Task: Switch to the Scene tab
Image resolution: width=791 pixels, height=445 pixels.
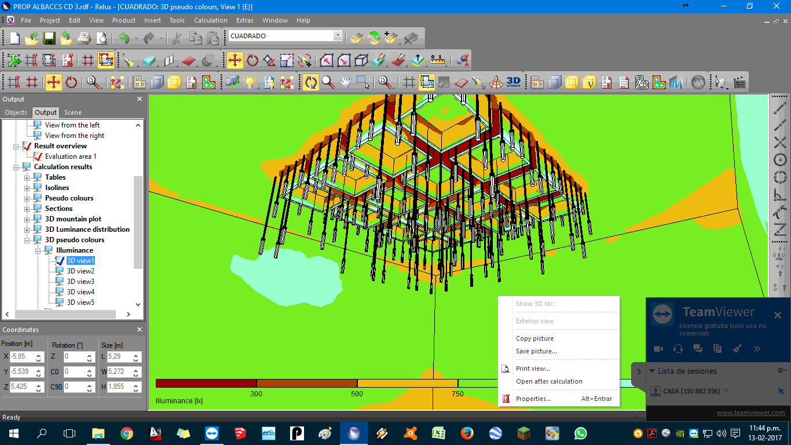Action: point(72,112)
